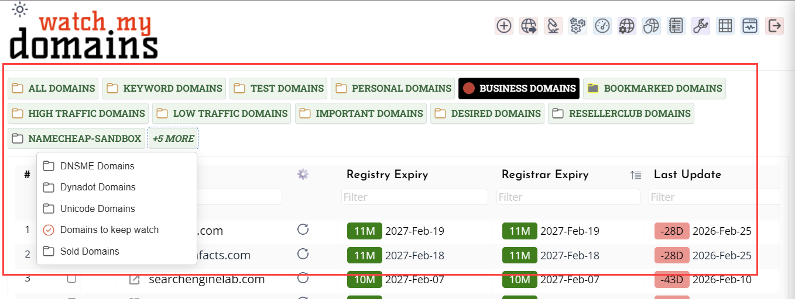Open the globe with arrow export icon
Image resolution: width=795 pixels, height=299 pixels.
click(x=529, y=26)
